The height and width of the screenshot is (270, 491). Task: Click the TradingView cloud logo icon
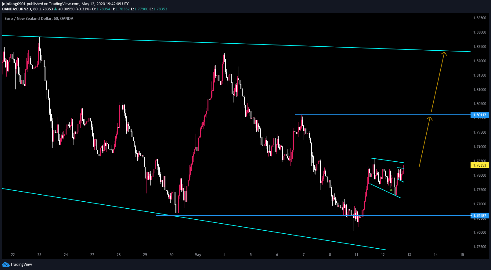coord(5,264)
